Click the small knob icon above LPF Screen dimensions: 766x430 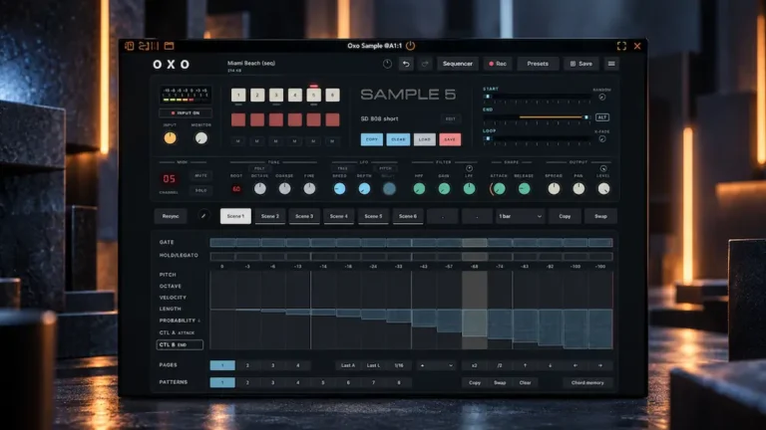point(469,168)
